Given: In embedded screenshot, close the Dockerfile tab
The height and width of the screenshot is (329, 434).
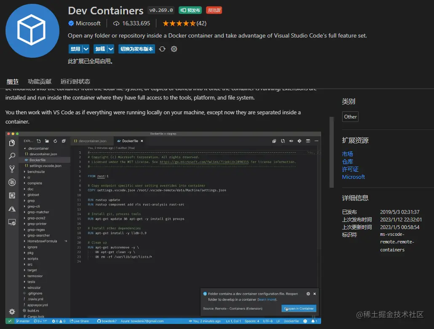Looking at the screenshot, I should pos(142,141).
